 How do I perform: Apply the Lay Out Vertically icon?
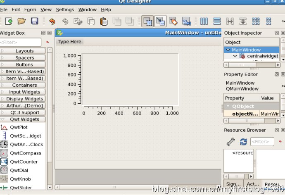point(217,21)
